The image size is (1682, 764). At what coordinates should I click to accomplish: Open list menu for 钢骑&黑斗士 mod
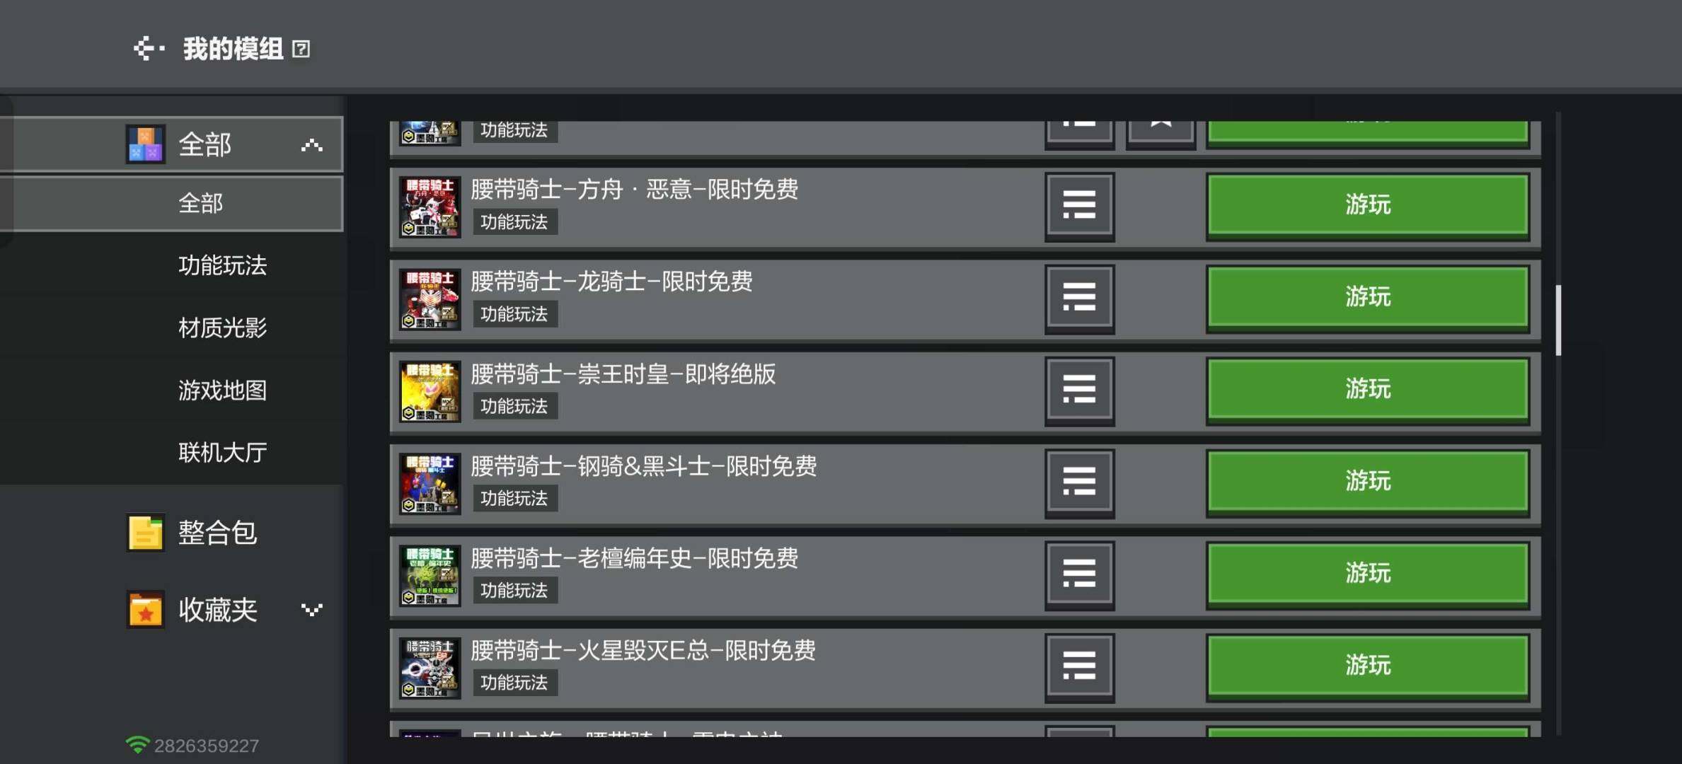[1079, 482]
